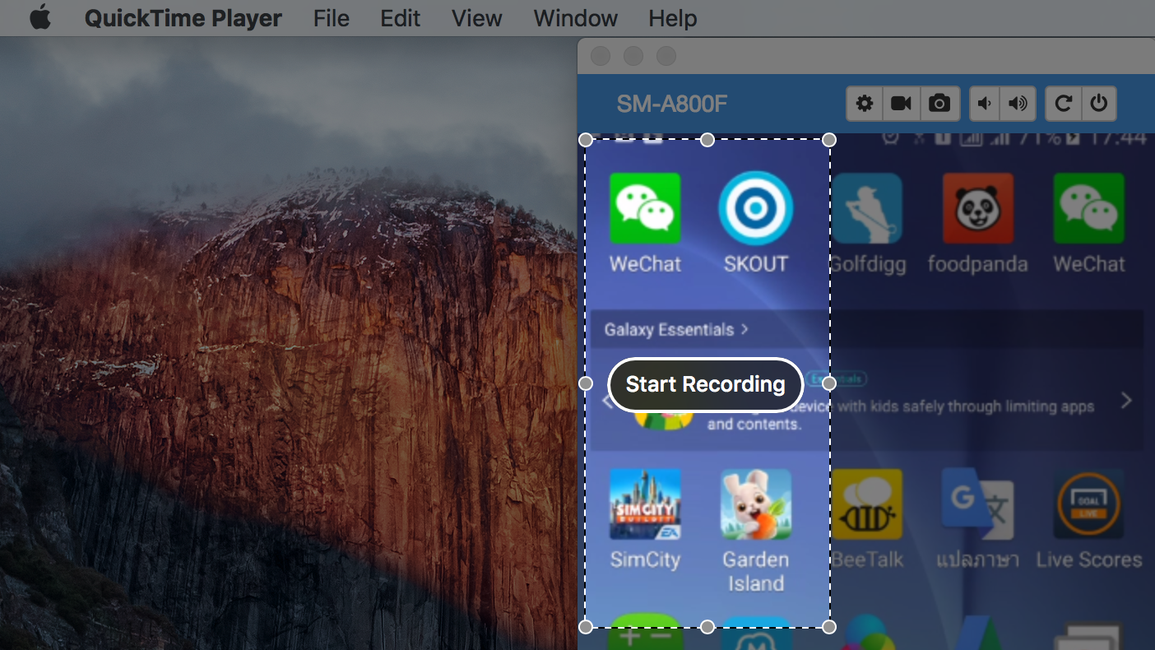Open the Help menu

tap(673, 18)
